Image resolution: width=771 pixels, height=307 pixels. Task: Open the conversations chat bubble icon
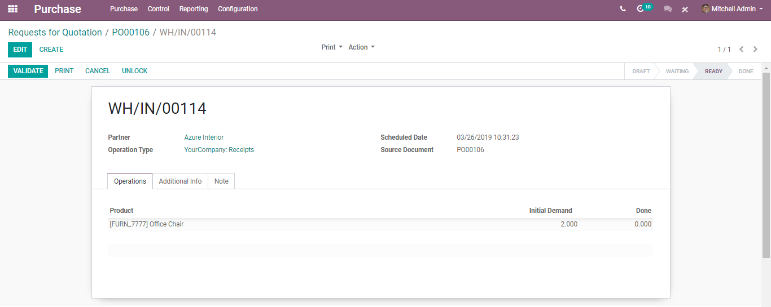click(668, 9)
